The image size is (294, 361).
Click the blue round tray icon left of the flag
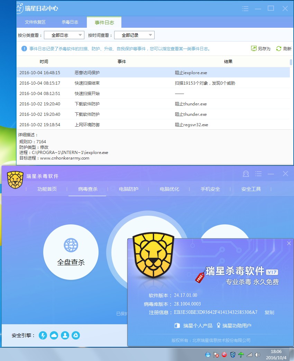pos(208,355)
